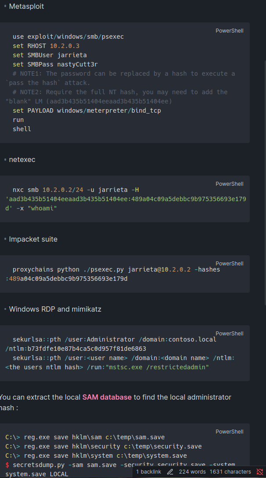Click PowerShell label on the nxc smb code block

coord(230,184)
